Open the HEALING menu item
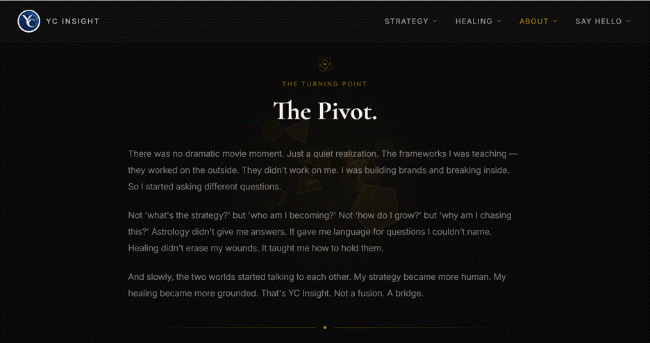 pyautogui.click(x=474, y=21)
